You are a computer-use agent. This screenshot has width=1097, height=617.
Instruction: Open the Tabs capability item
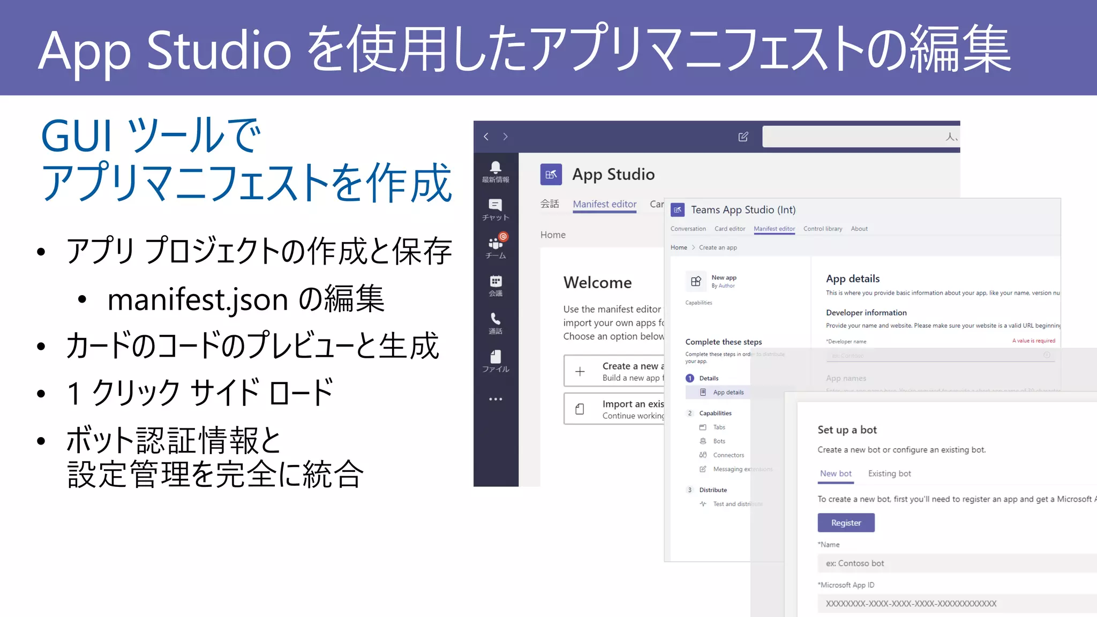(x=712, y=427)
